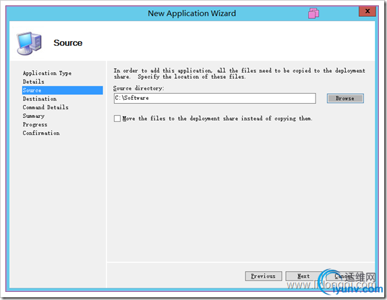The image size is (387, 300).
Task: Select the Destination step
Action: 40,98
